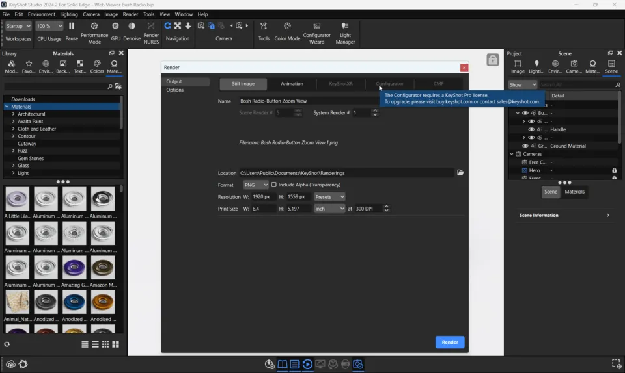This screenshot has height=373, width=625.
Task: Select the Dolly navigation tool
Action: click(x=188, y=26)
